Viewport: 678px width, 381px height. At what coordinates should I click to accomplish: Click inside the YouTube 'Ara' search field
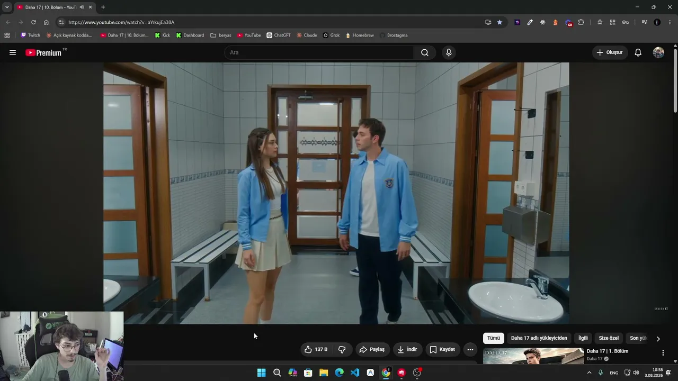tap(319, 52)
